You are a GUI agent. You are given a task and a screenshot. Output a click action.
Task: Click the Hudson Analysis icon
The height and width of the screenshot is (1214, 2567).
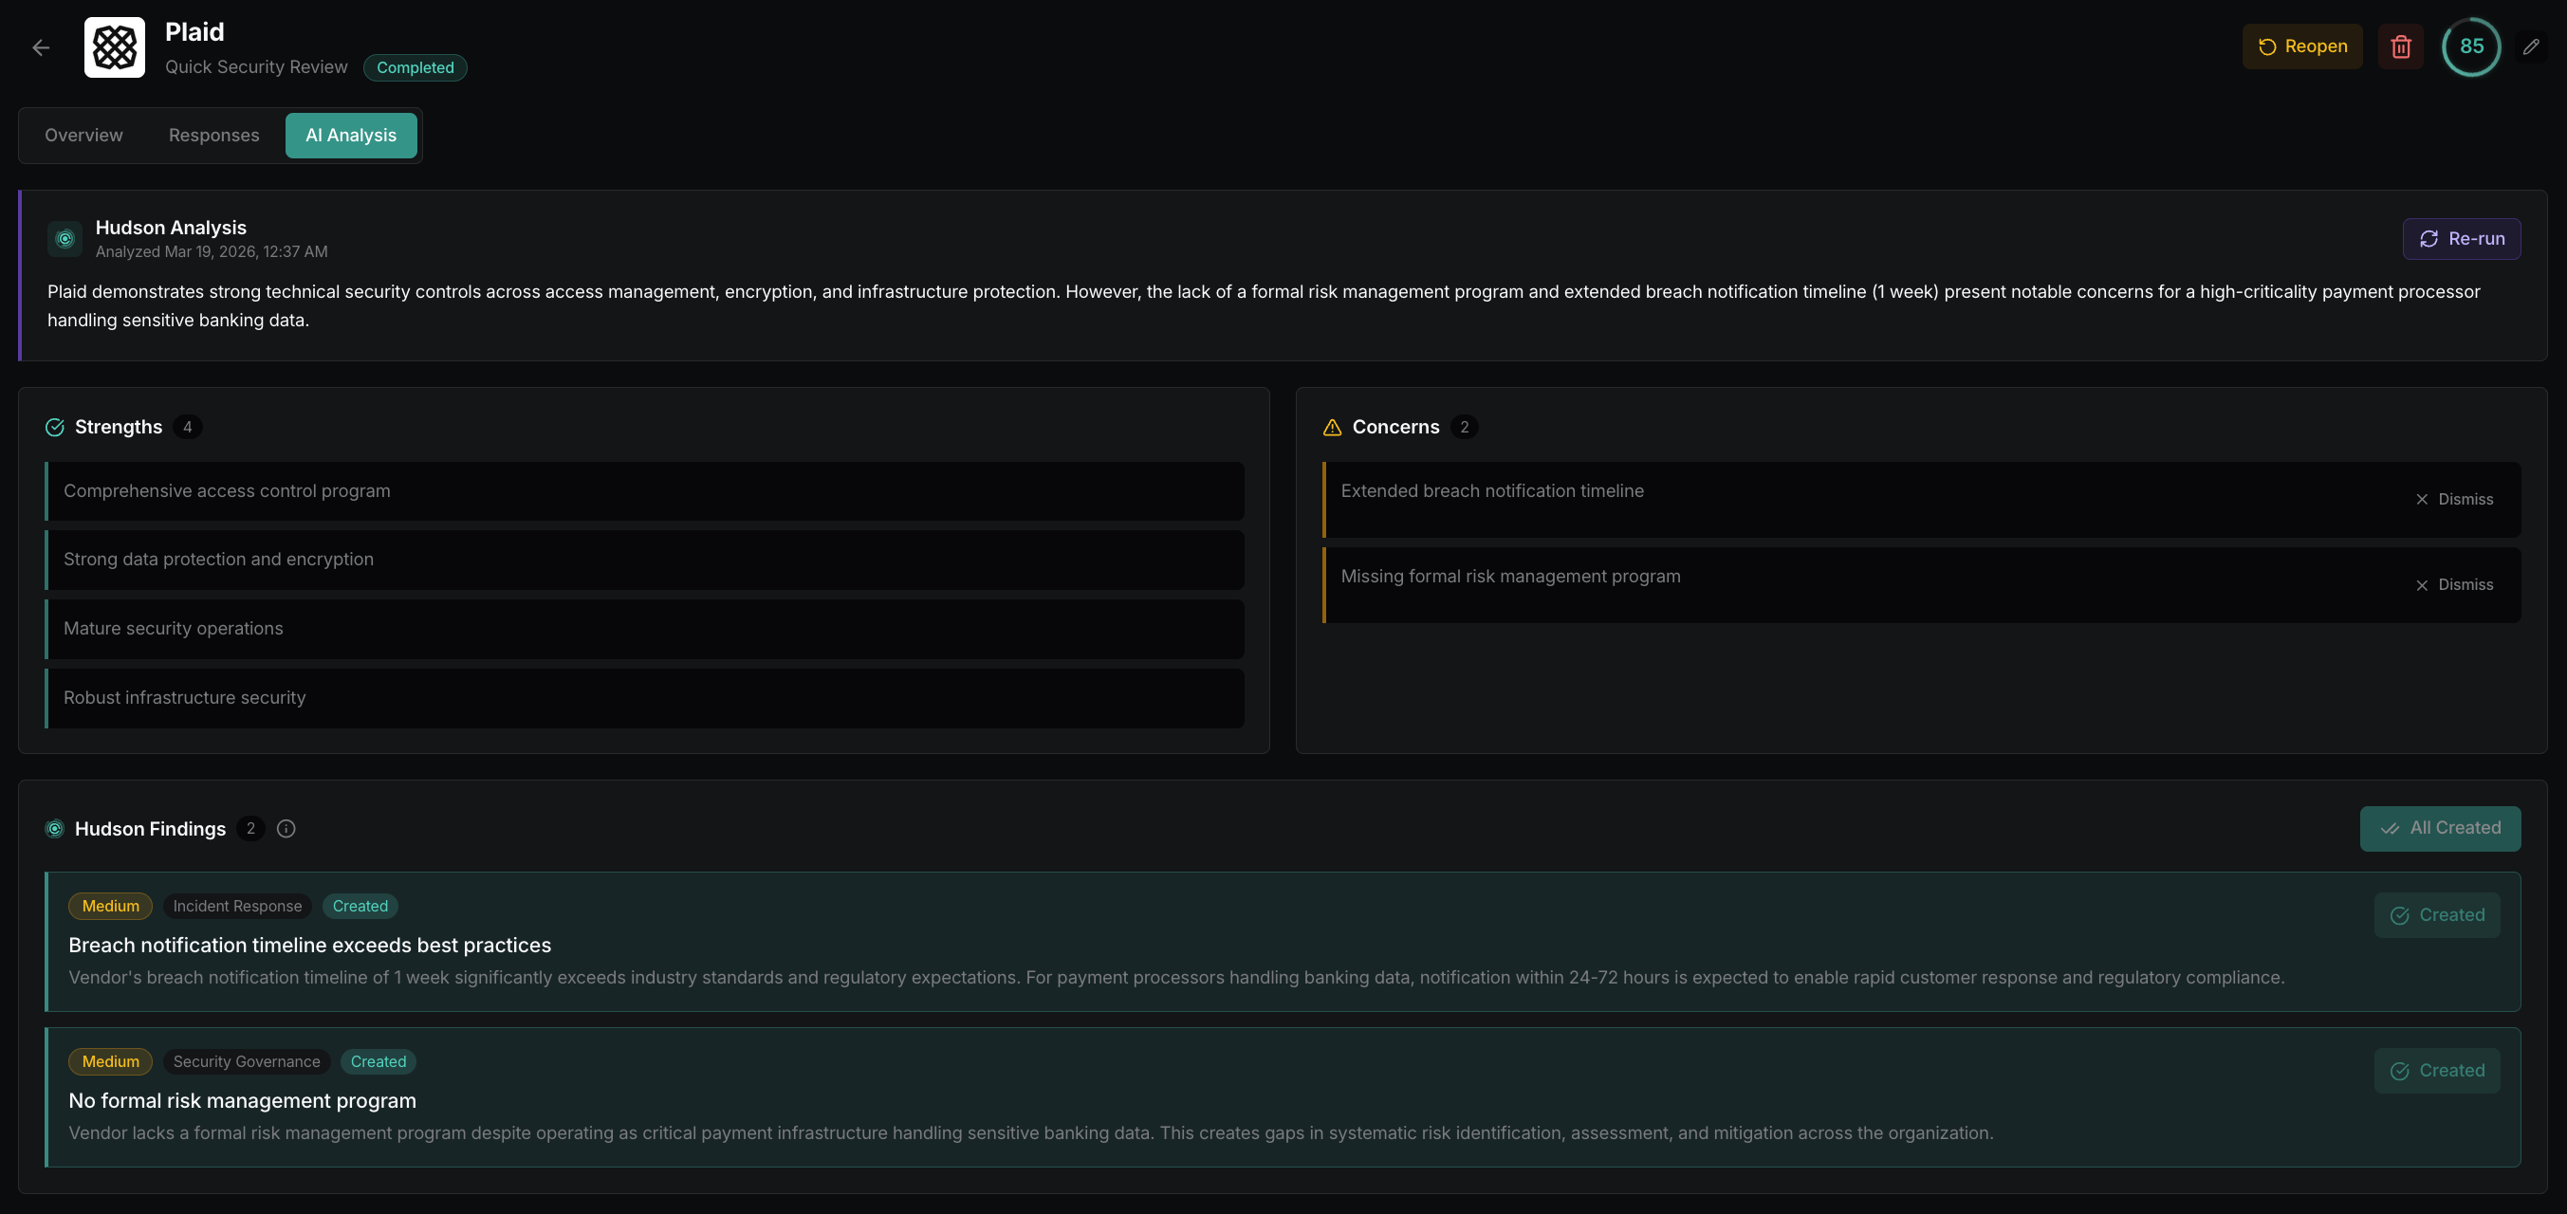[65, 239]
